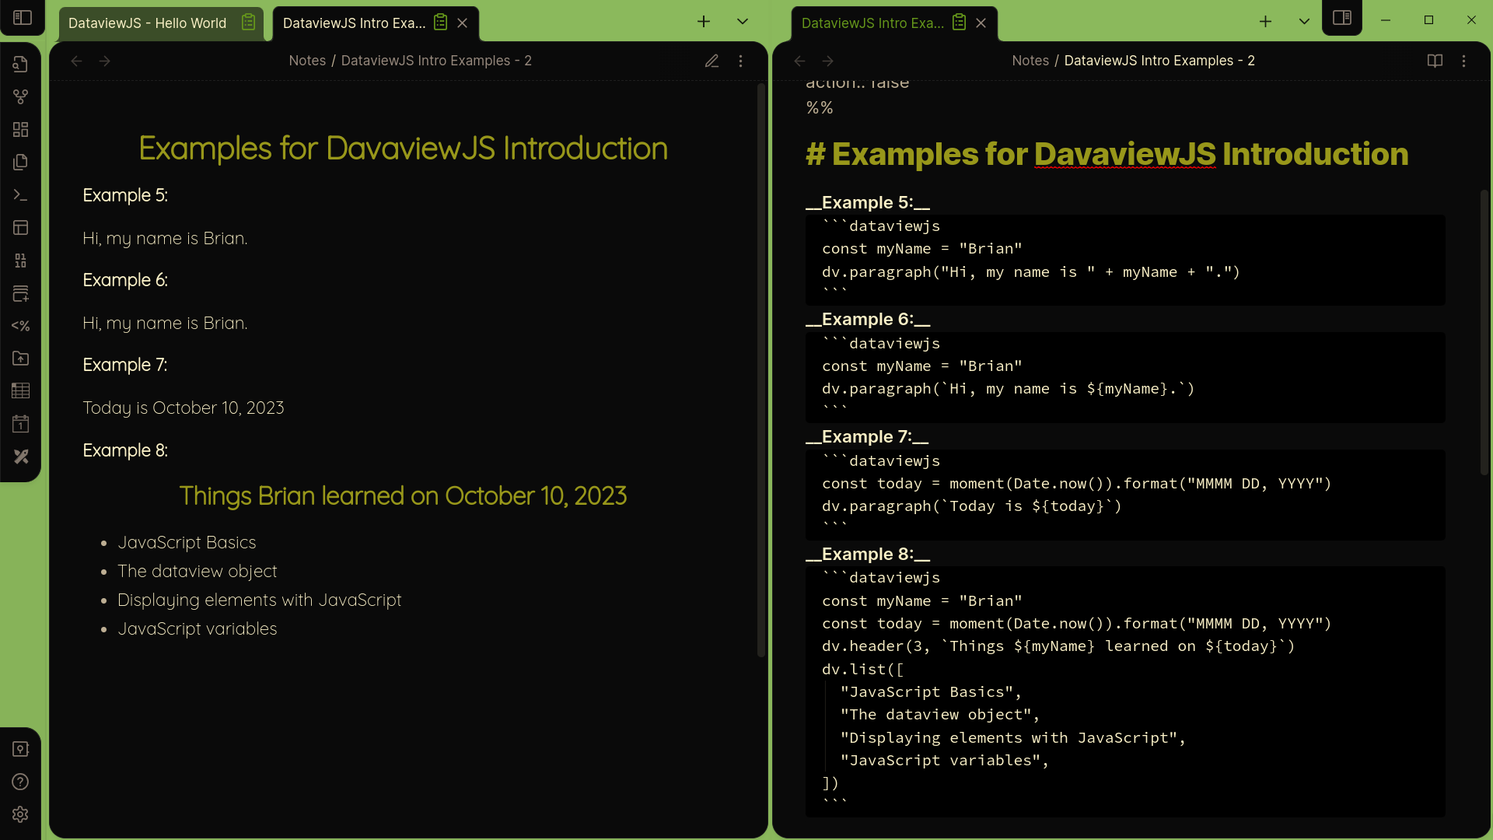Open the vault switcher icon

[x=21, y=749]
